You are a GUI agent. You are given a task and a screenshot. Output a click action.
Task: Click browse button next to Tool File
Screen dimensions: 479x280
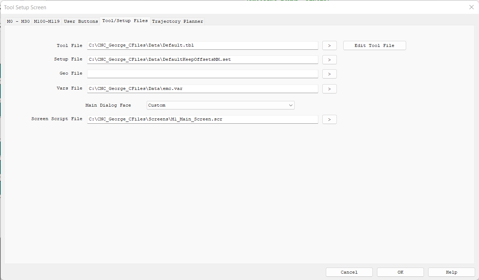pos(329,45)
